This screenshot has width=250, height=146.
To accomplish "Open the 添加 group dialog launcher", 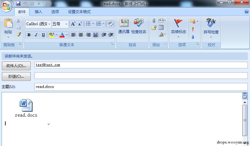I will pos(165,44).
